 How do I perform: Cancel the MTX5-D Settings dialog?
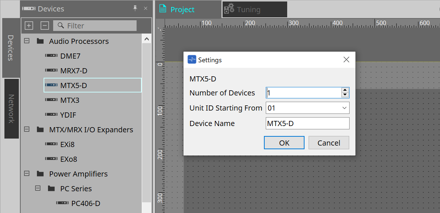(x=329, y=142)
